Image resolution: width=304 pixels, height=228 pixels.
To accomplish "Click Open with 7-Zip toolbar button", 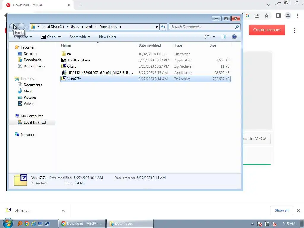I will [x=48, y=37].
